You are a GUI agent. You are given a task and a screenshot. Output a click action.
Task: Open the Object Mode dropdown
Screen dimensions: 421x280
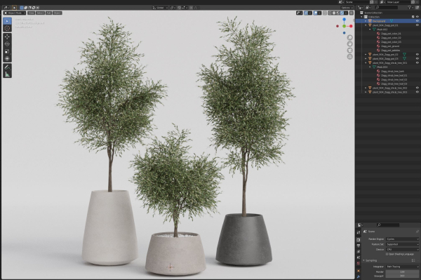(15, 13)
